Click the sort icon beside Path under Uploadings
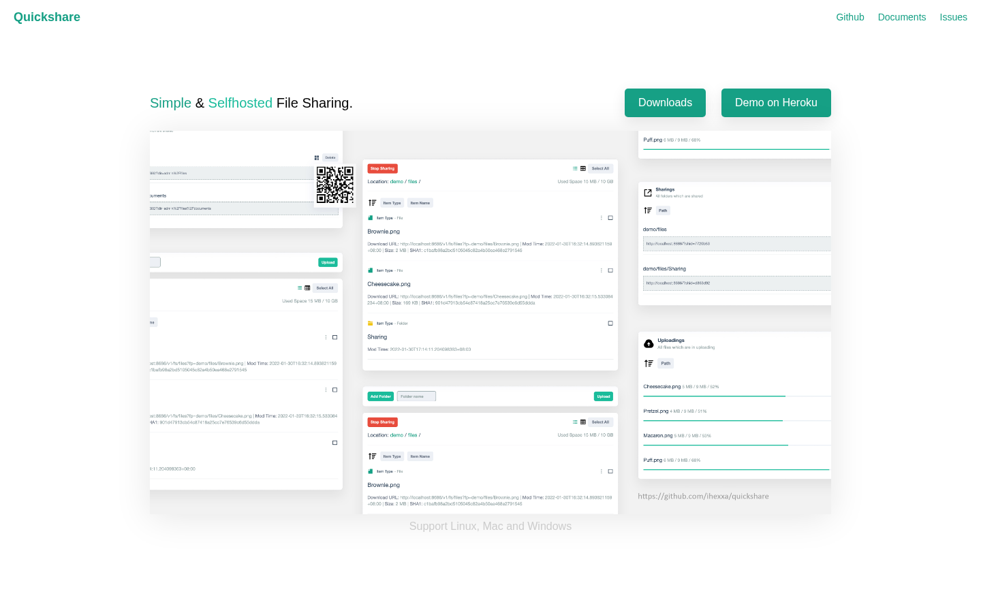 (649, 363)
